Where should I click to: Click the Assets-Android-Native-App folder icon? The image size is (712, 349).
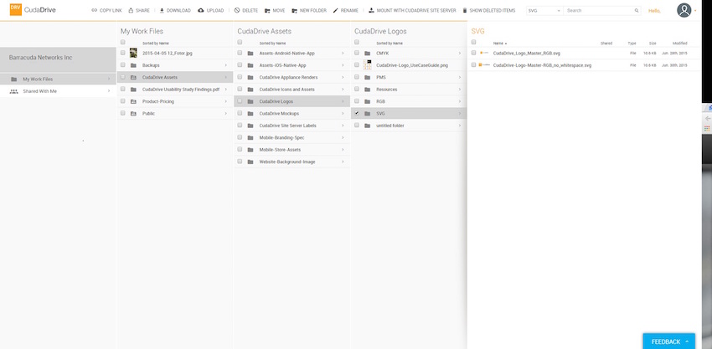click(x=250, y=53)
